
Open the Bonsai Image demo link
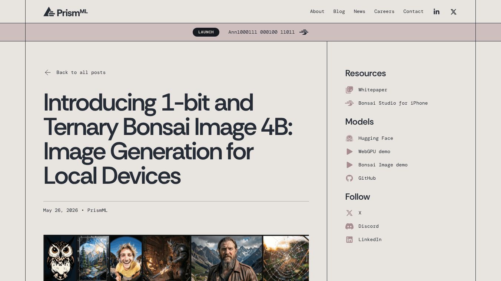[383, 165]
